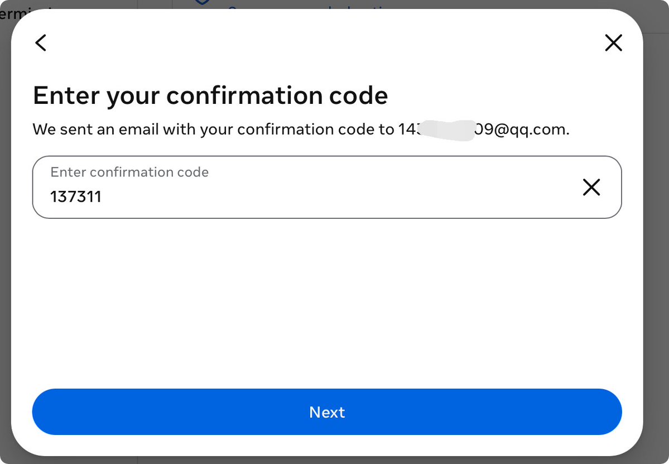Click the partially hidden blue link behind the dialog
This screenshot has width=669, height=464.
click(x=307, y=6)
